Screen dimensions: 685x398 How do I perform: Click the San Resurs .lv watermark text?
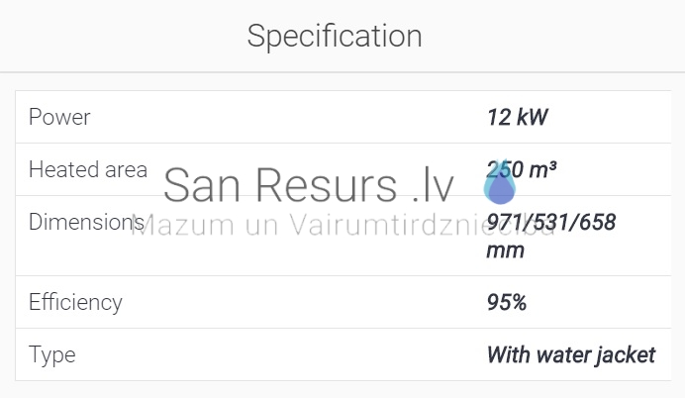tap(309, 185)
